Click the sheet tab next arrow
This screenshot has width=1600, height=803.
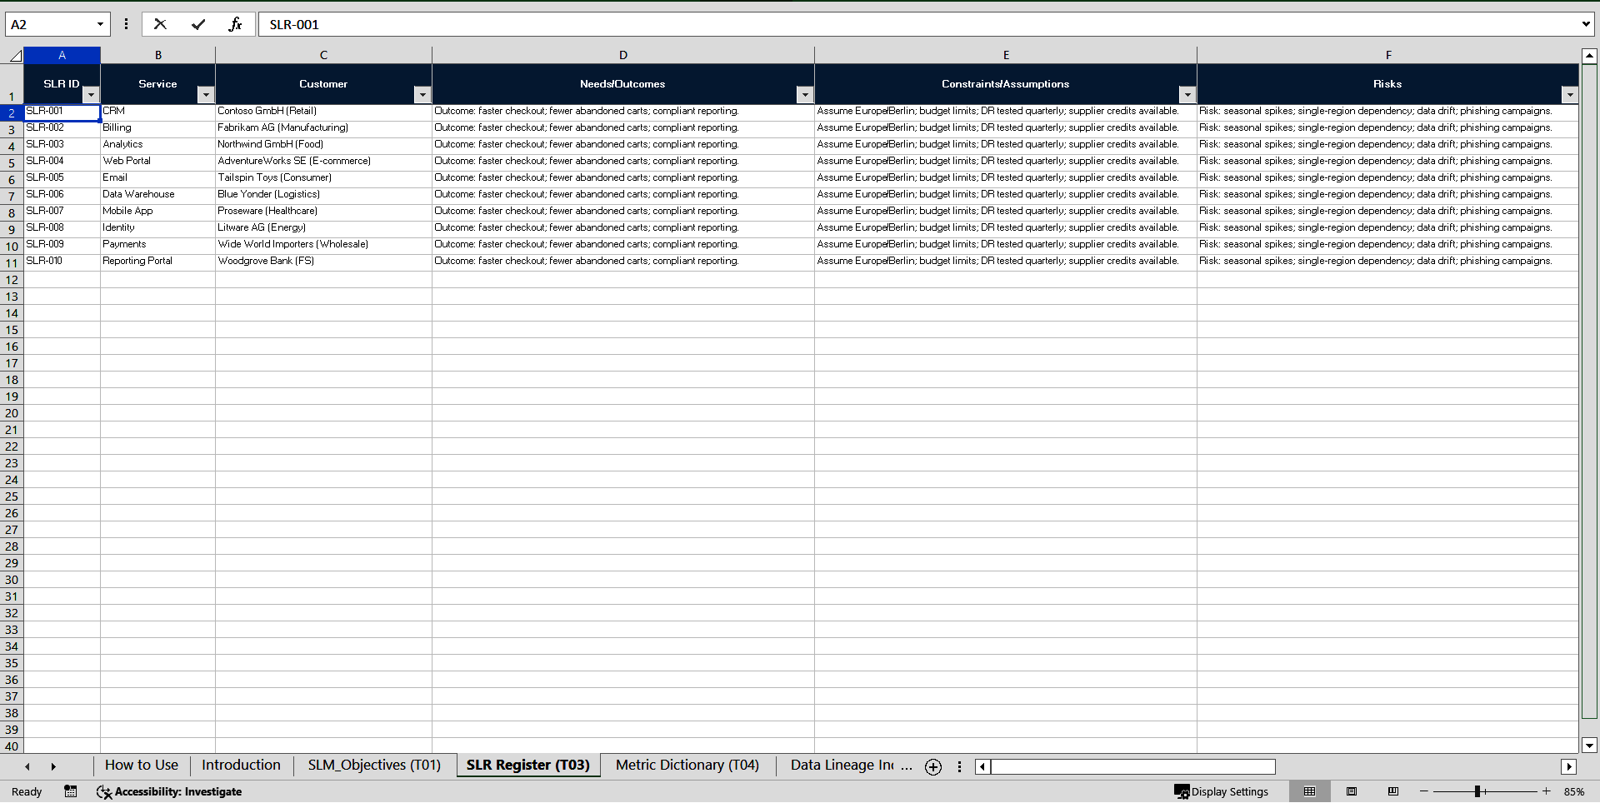tap(53, 766)
